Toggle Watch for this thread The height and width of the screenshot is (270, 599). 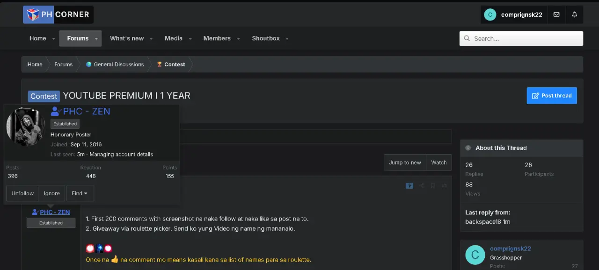pos(439,163)
